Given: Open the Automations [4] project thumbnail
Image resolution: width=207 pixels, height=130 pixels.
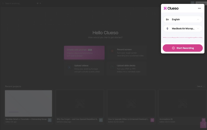Looking at the screenshot, I should click(x=183, y=103).
